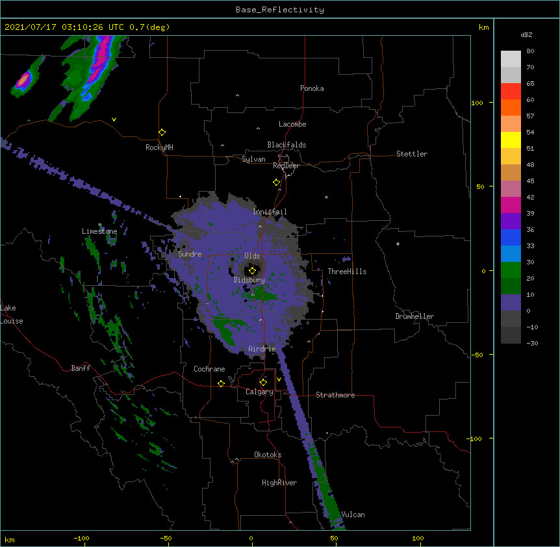Viewport: 560px width, 547px height.
Task: Click the Didsbury city label
Action: pyautogui.click(x=249, y=280)
